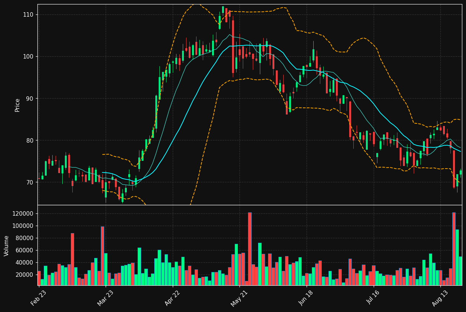
Task: Click the 80 price axis label
Action: 30,140
